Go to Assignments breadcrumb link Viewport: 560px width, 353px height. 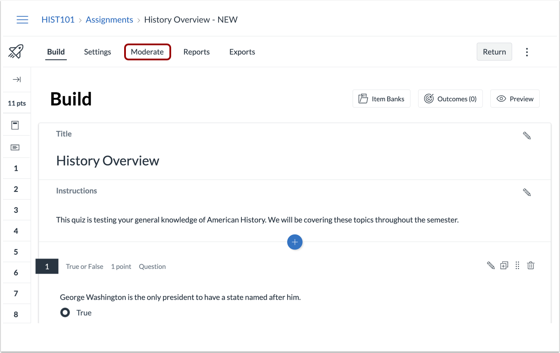109,20
